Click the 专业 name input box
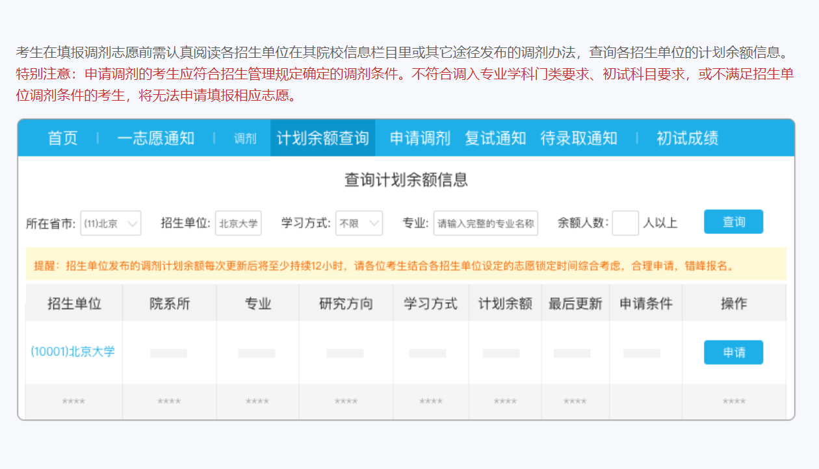 point(486,223)
